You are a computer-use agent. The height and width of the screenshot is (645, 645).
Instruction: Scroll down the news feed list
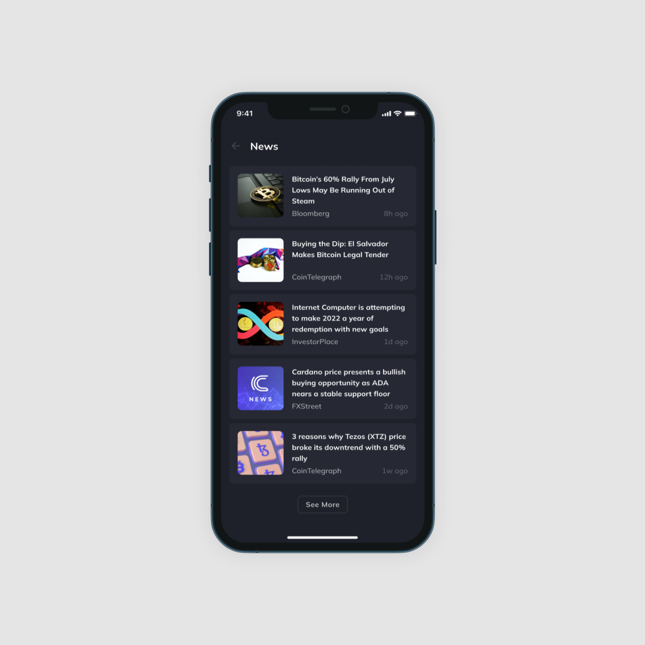click(x=322, y=505)
